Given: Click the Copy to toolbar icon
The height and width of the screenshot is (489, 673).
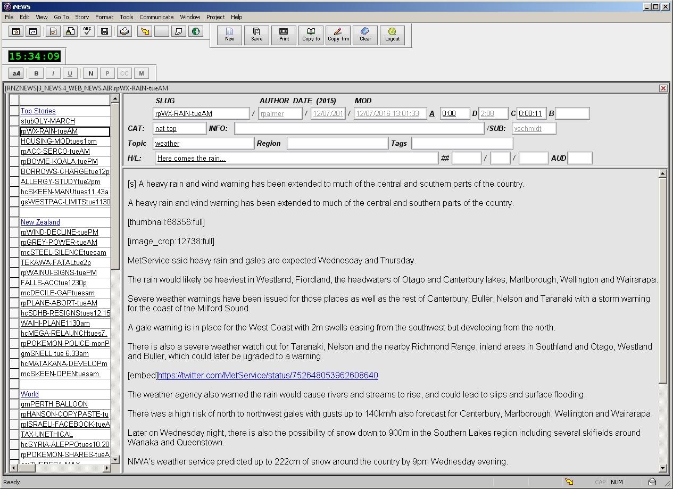Looking at the screenshot, I should point(311,35).
